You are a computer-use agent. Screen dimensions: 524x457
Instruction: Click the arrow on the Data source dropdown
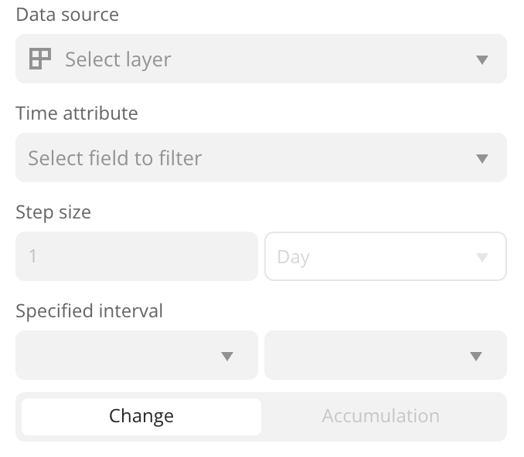pyautogui.click(x=481, y=59)
